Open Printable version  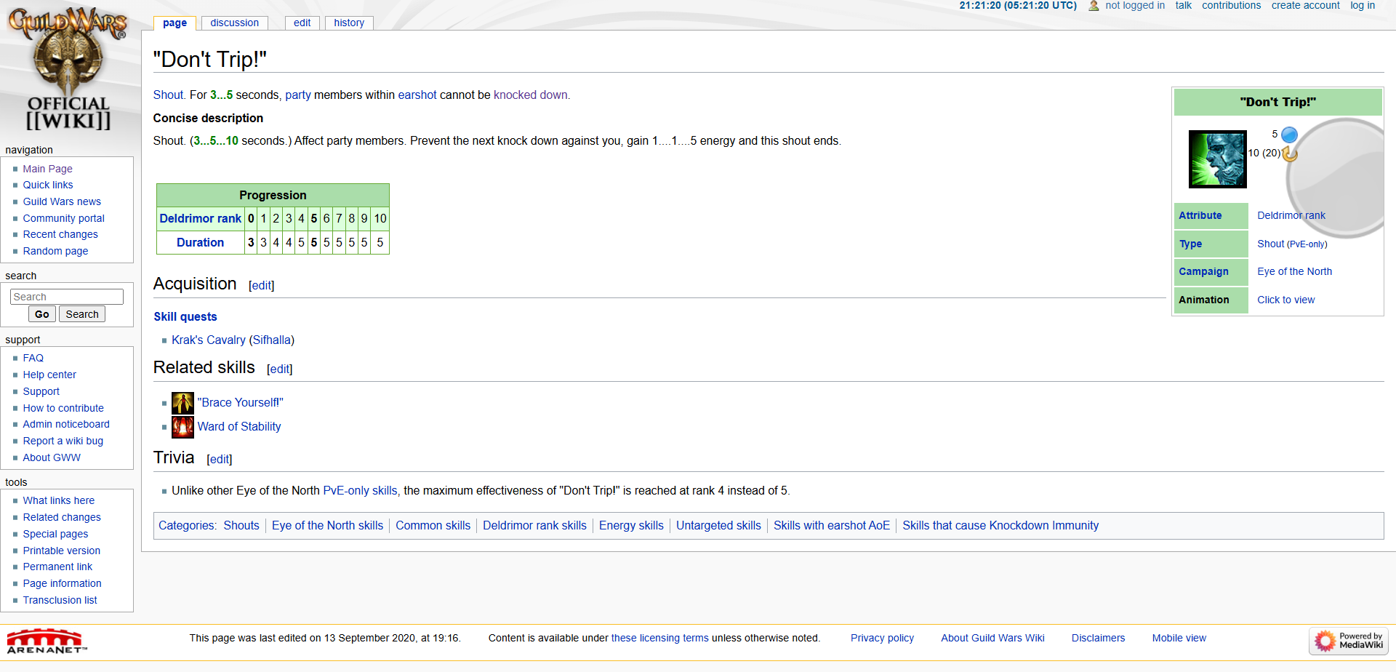(x=62, y=551)
